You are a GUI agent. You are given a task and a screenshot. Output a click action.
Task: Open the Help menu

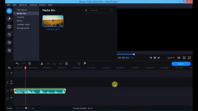pyautogui.click(x=50, y=5)
